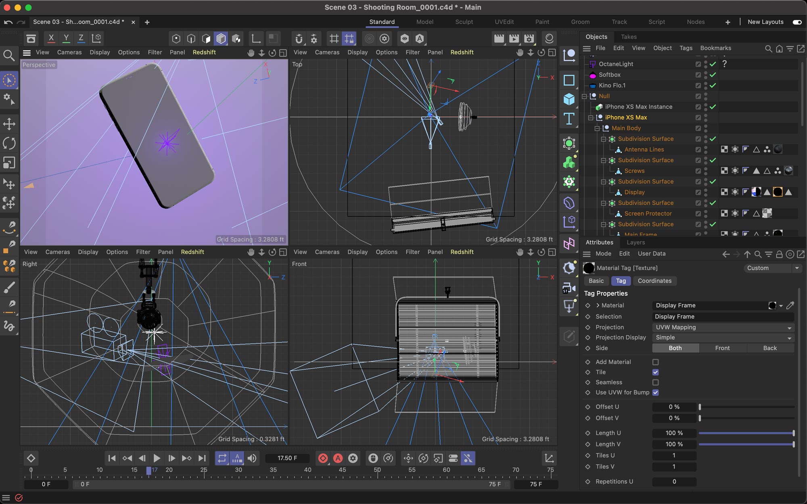807x504 pixels.
Task: Toggle the Autokeying button in timeline
Action: [338, 458]
